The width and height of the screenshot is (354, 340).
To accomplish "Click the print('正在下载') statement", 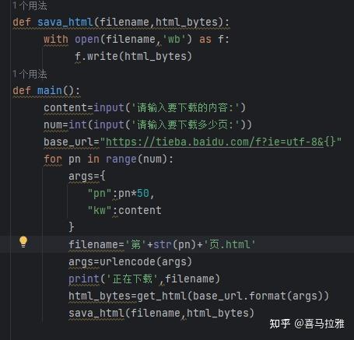I will (144, 279).
